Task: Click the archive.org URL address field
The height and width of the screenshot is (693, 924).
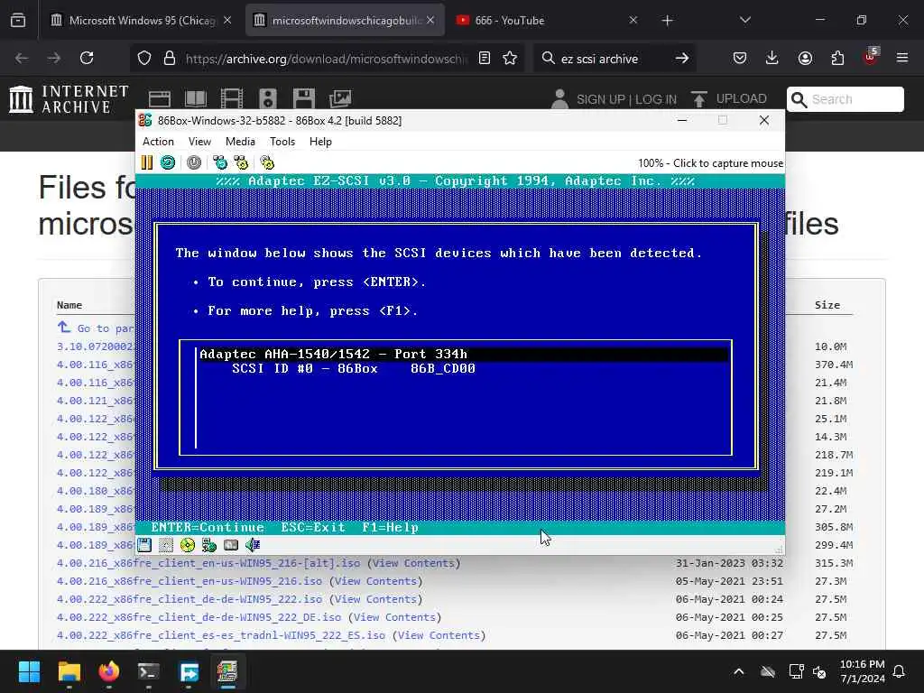Action: (x=327, y=59)
